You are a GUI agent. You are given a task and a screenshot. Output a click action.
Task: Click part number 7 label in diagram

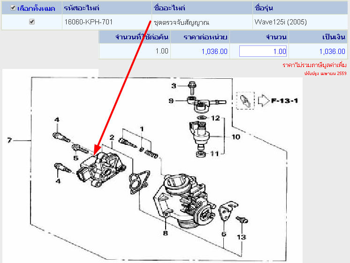(9, 140)
